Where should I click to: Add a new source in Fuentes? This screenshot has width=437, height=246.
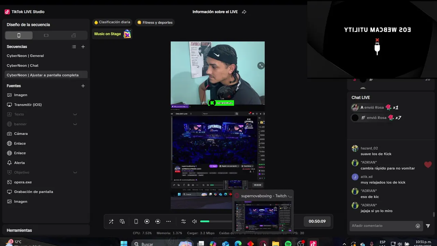(83, 86)
